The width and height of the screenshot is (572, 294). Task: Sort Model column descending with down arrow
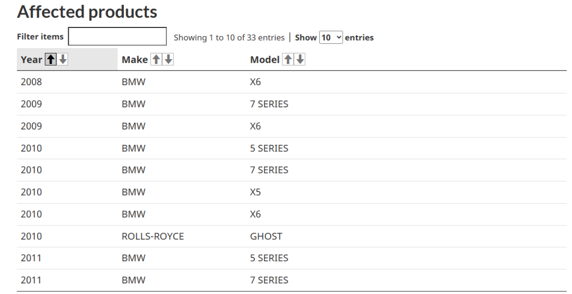300,59
